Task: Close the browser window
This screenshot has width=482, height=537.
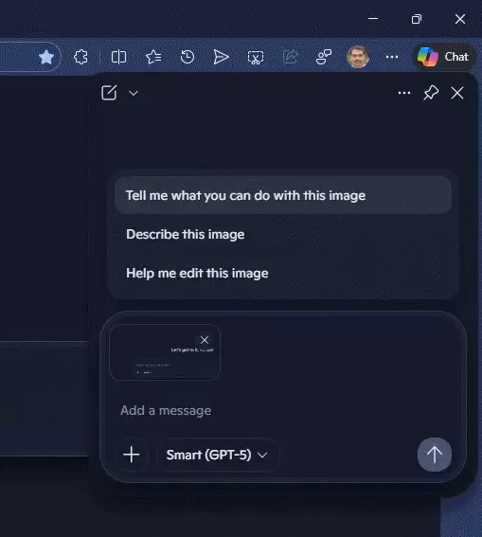Action: [460, 19]
